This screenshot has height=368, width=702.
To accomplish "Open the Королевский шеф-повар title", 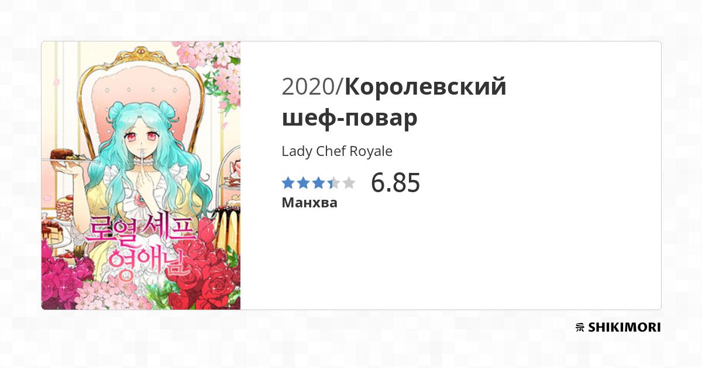I will 394,102.
